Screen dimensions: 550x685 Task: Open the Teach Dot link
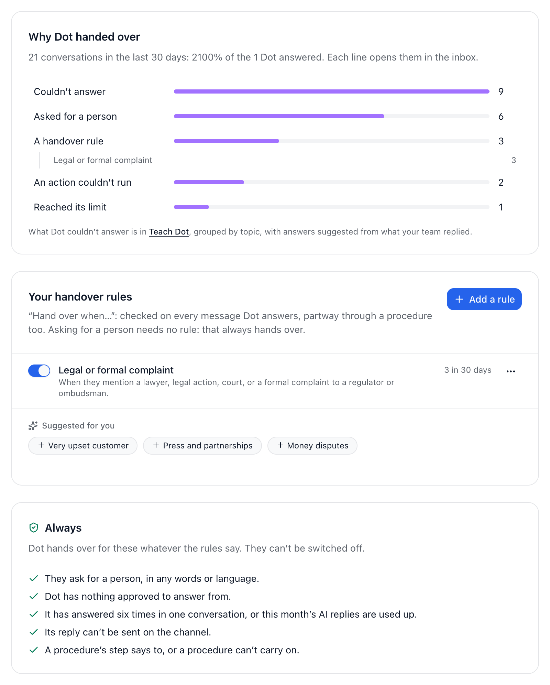(x=169, y=232)
